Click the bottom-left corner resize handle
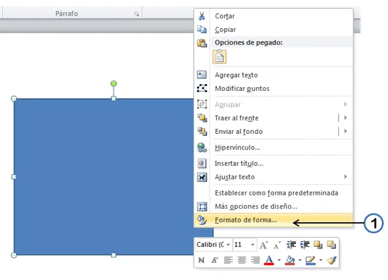 (x=14, y=255)
